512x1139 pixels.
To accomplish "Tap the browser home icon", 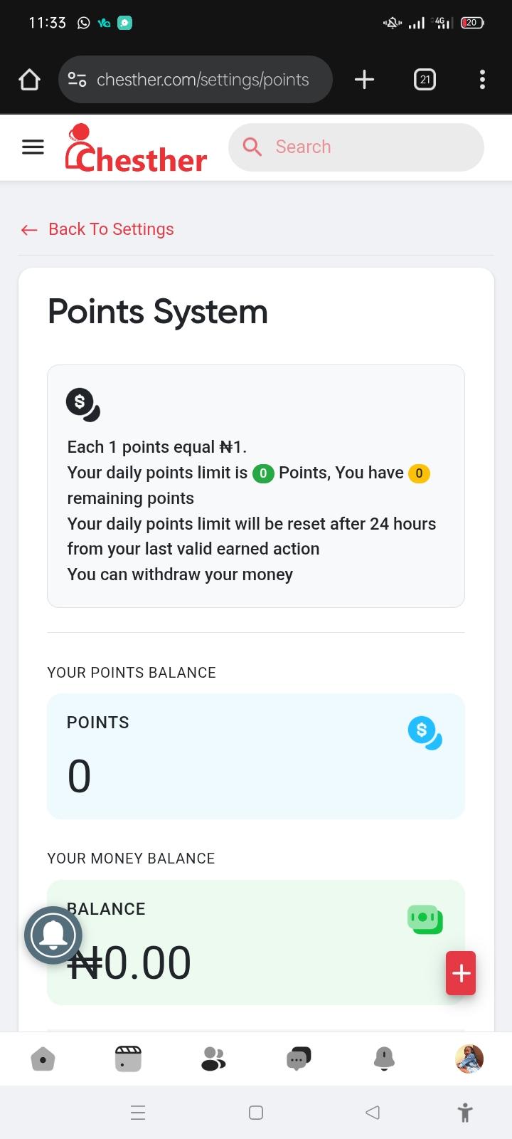I will (x=29, y=80).
